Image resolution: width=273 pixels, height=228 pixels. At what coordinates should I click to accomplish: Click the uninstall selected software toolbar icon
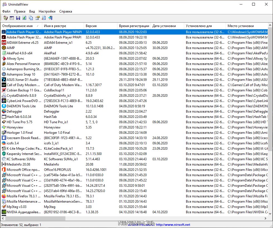click(x=5, y=18)
